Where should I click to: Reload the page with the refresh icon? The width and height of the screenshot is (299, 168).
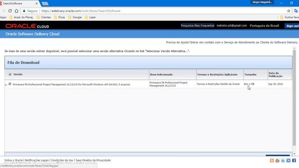click(10, 11)
